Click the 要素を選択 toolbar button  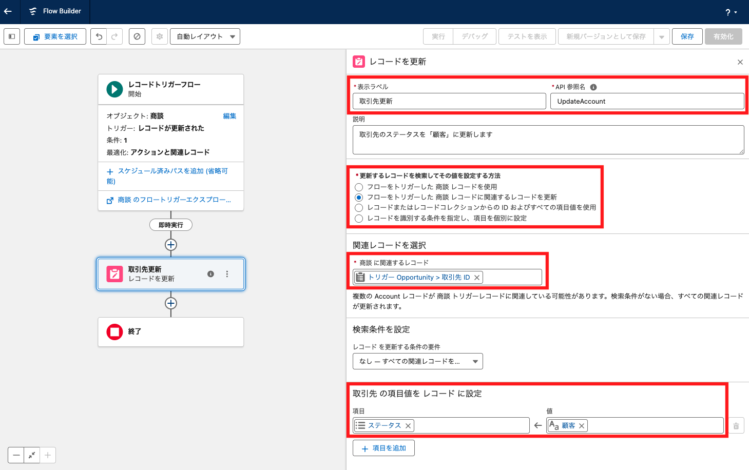coord(55,36)
